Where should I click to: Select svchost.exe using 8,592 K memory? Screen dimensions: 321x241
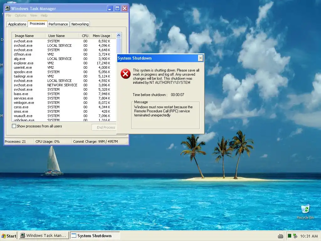tap(64, 41)
